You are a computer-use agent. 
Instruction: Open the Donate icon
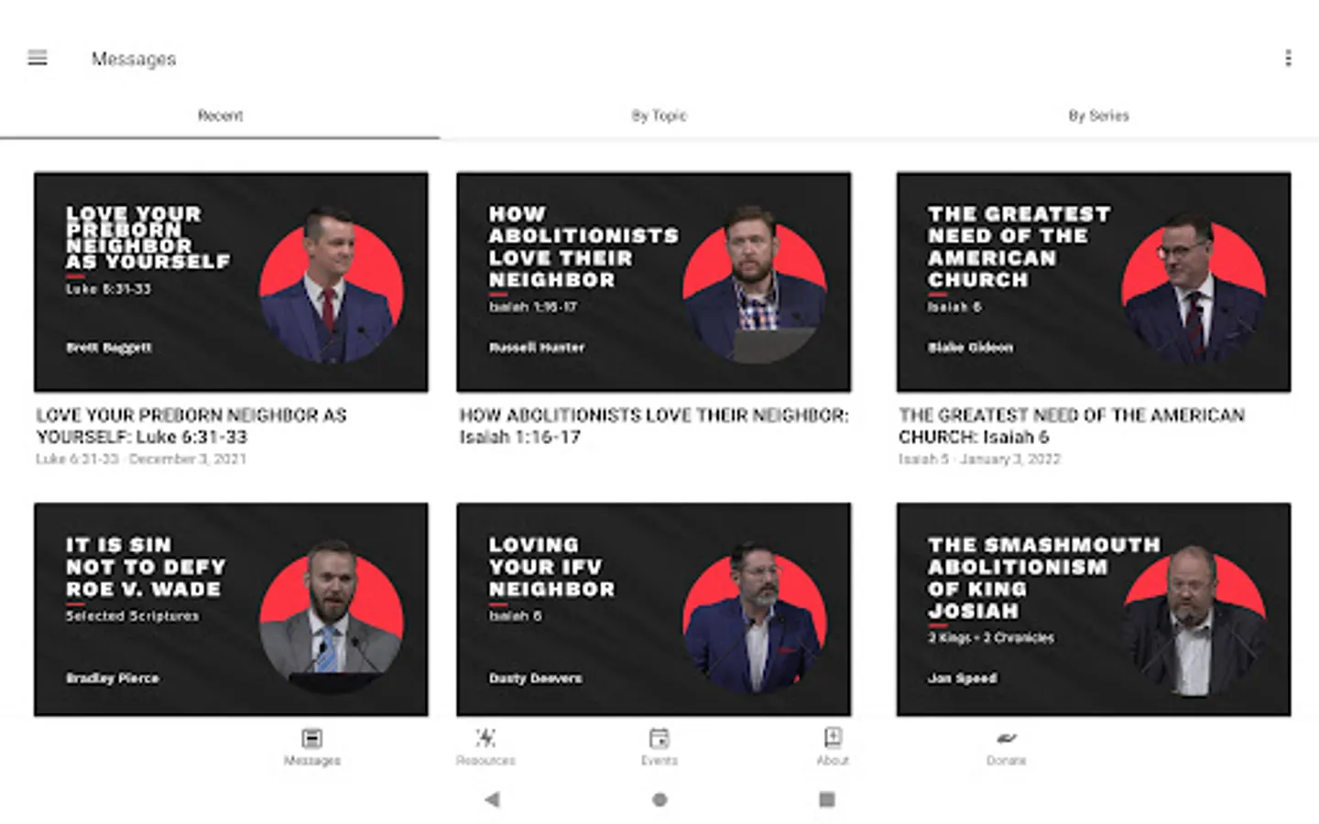pos(1006,738)
